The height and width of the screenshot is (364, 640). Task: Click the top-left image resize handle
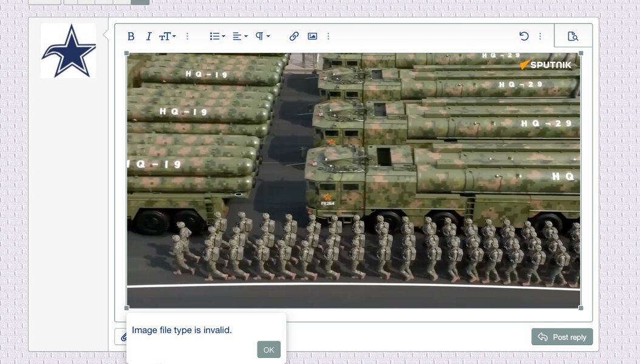coord(126,53)
